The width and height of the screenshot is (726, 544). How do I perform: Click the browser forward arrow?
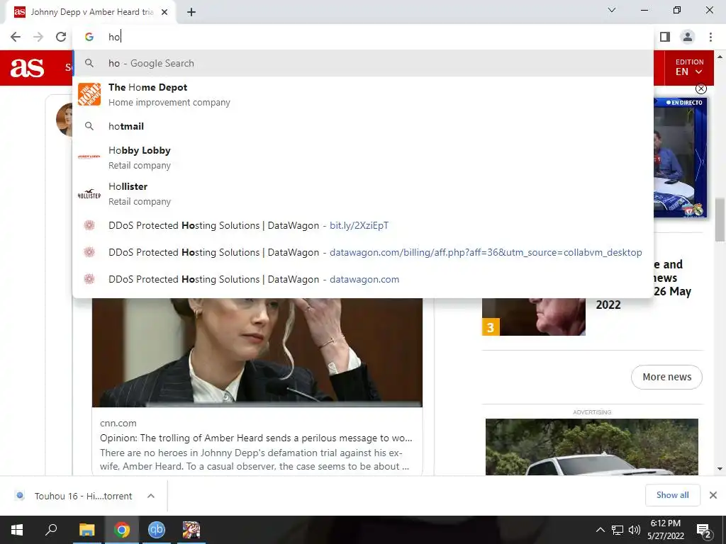pyautogui.click(x=38, y=37)
